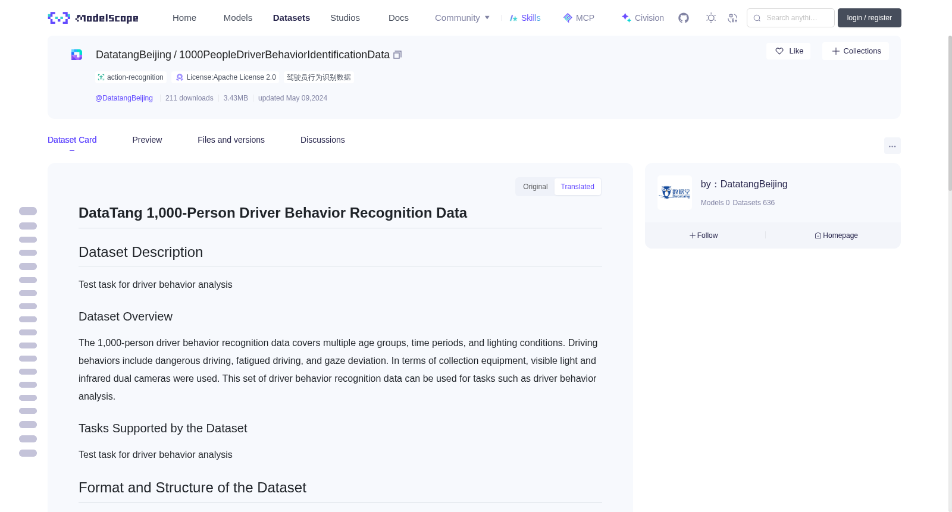The width and height of the screenshot is (952, 512).
Task: Click login / register button
Action: tap(869, 18)
